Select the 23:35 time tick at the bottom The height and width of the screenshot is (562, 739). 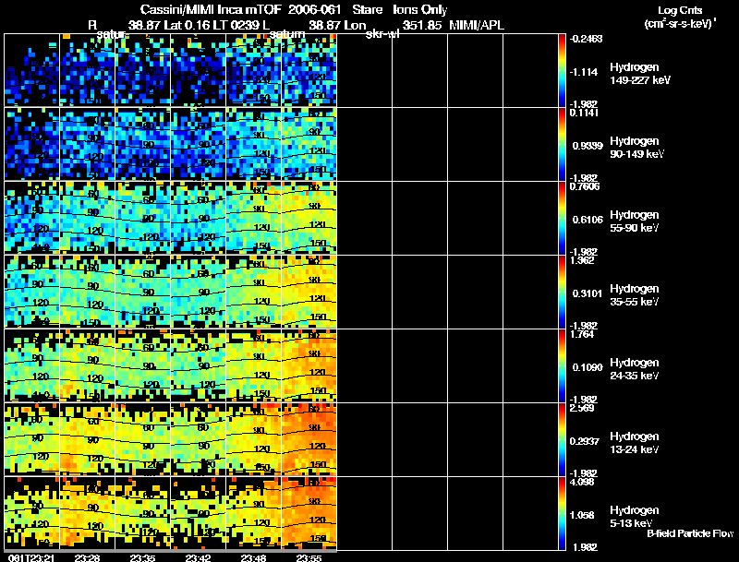coord(143,557)
